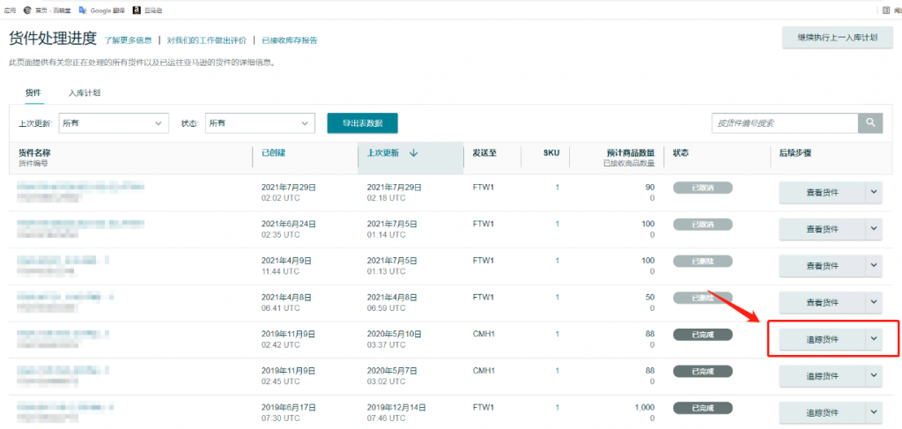Click 查看货件 for the 2021年7月29日 shipment
Viewport: 902px width, 429px height.
pyautogui.click(x=822, y=193)
